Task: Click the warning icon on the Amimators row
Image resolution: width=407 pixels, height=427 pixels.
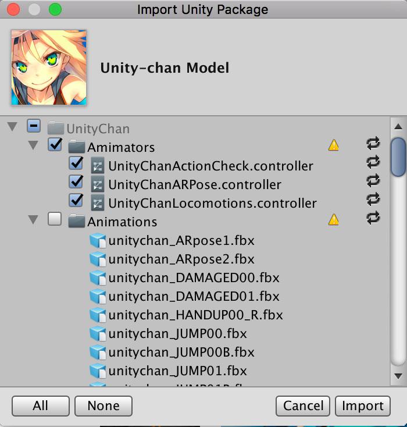Action: [334, 145]
